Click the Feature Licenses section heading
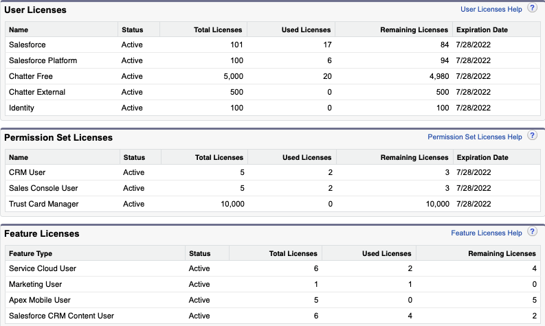545x326 pixels. point(42,233)
